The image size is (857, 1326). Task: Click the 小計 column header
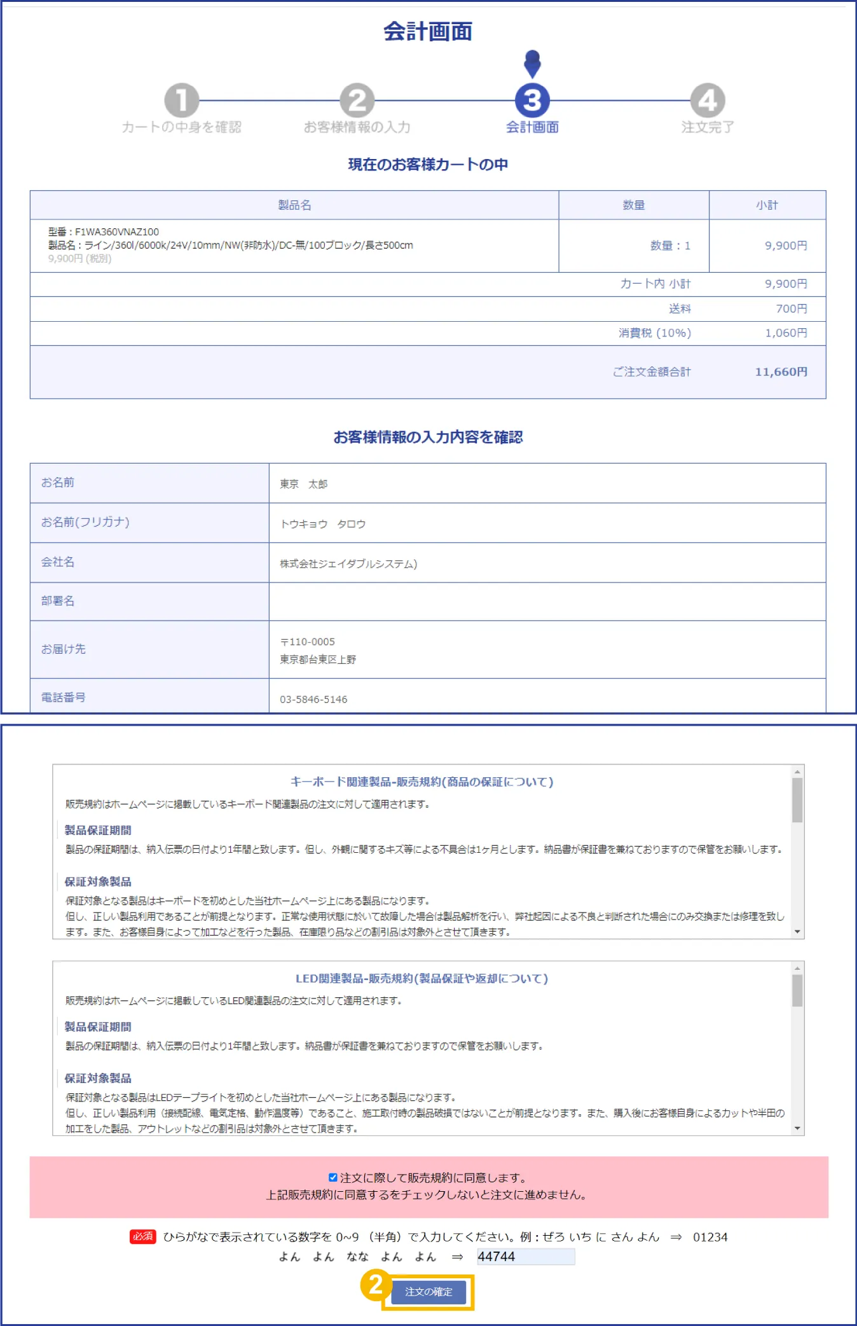(x=767, y=205)
